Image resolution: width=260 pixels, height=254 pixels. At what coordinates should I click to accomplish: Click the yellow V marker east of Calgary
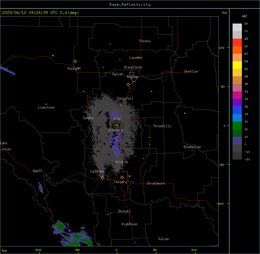click(x=129, y=176)
